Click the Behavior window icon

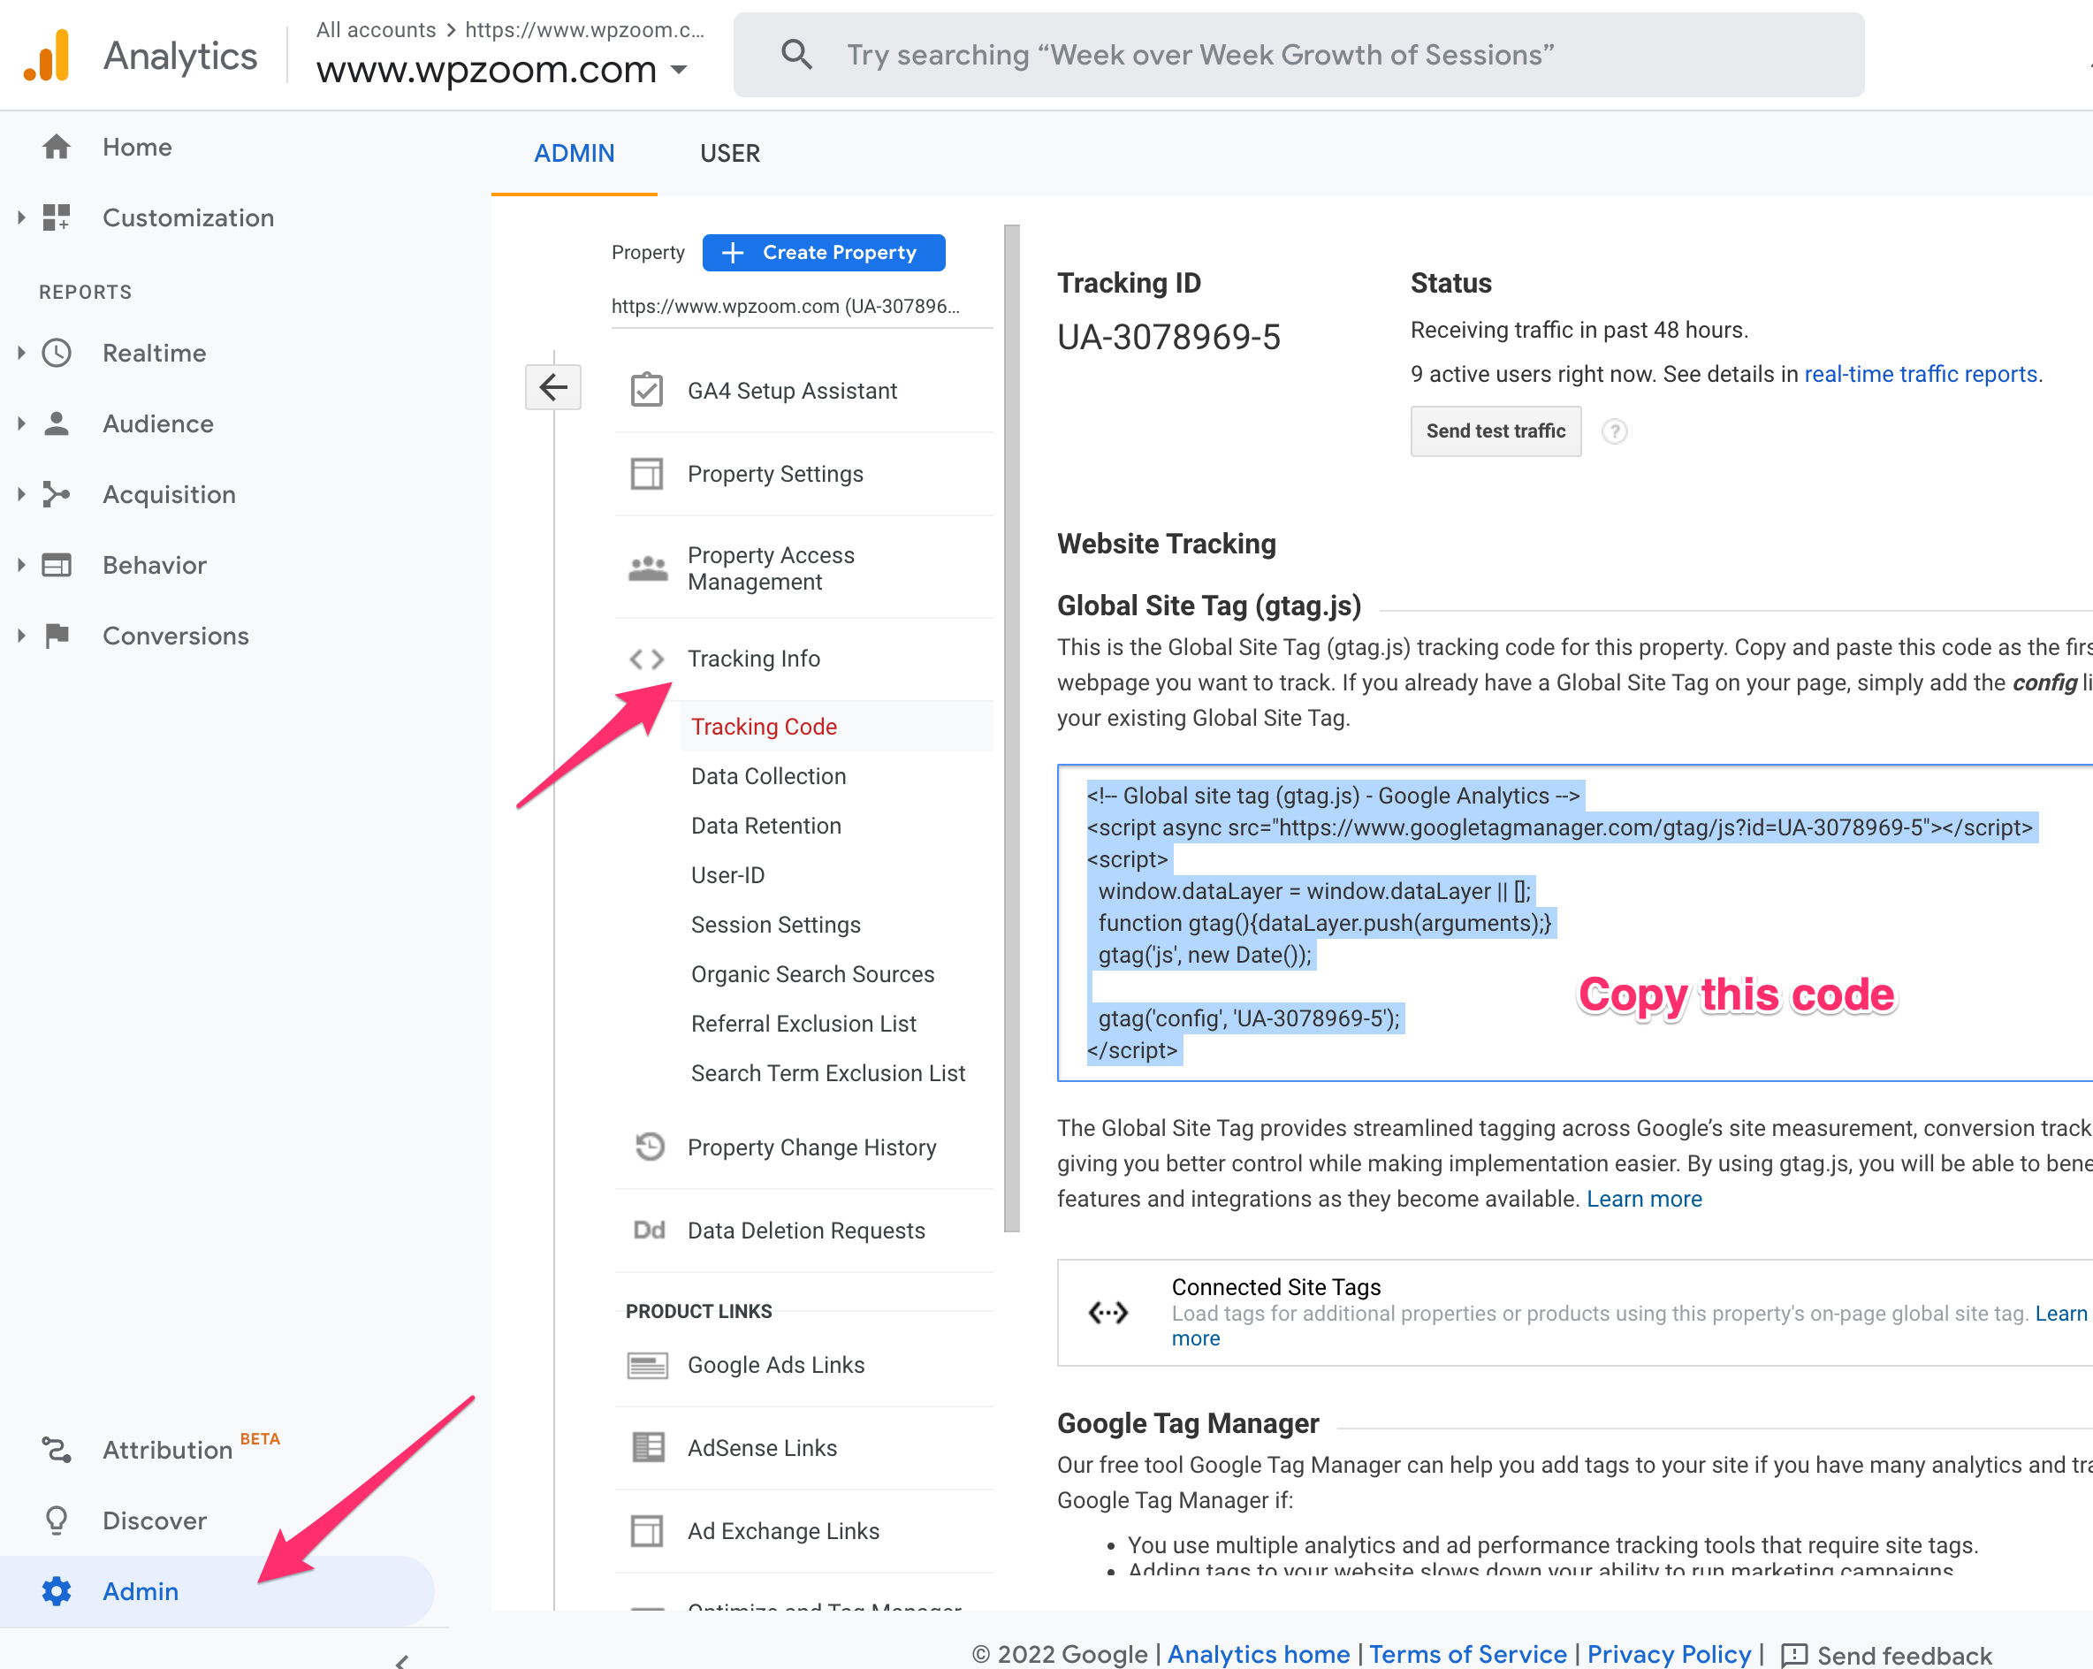[x=57, y=565]
